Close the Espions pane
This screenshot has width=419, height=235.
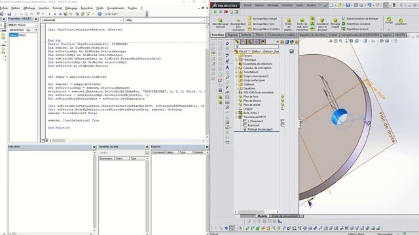(x=207, y=147)
